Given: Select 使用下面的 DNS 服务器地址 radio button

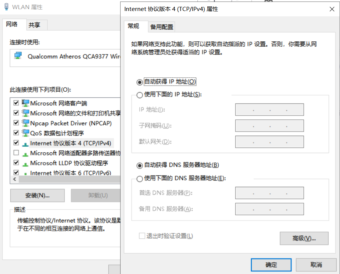Looking at the screenshot, I should click(139, 179).
